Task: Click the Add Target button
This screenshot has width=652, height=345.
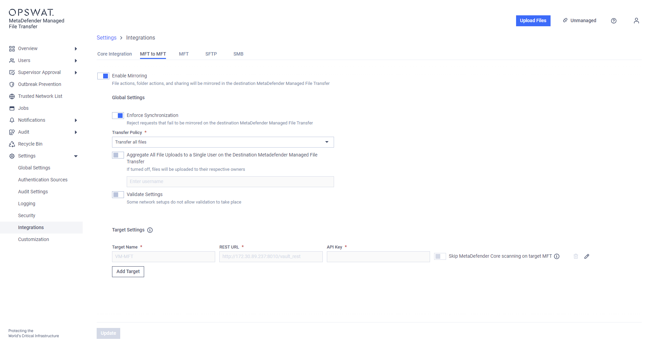Action: pyautogui.click(x=128, y=272)
